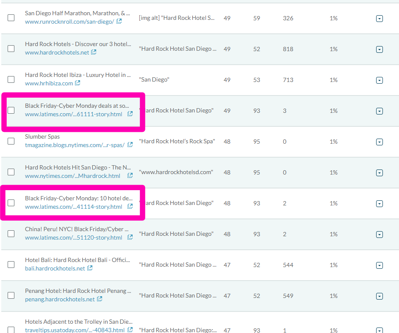Viewport: 399px width, 333px height.
Task: Open dropdown for Hard Rock Hotels Hit San Diego
Action: click(x=380, y=173)
